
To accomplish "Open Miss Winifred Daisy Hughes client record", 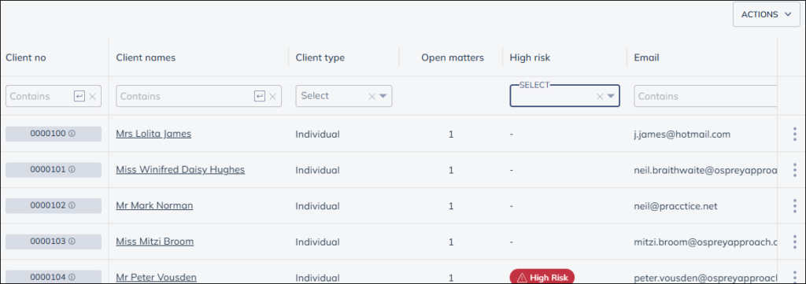I will coord(180,169).
